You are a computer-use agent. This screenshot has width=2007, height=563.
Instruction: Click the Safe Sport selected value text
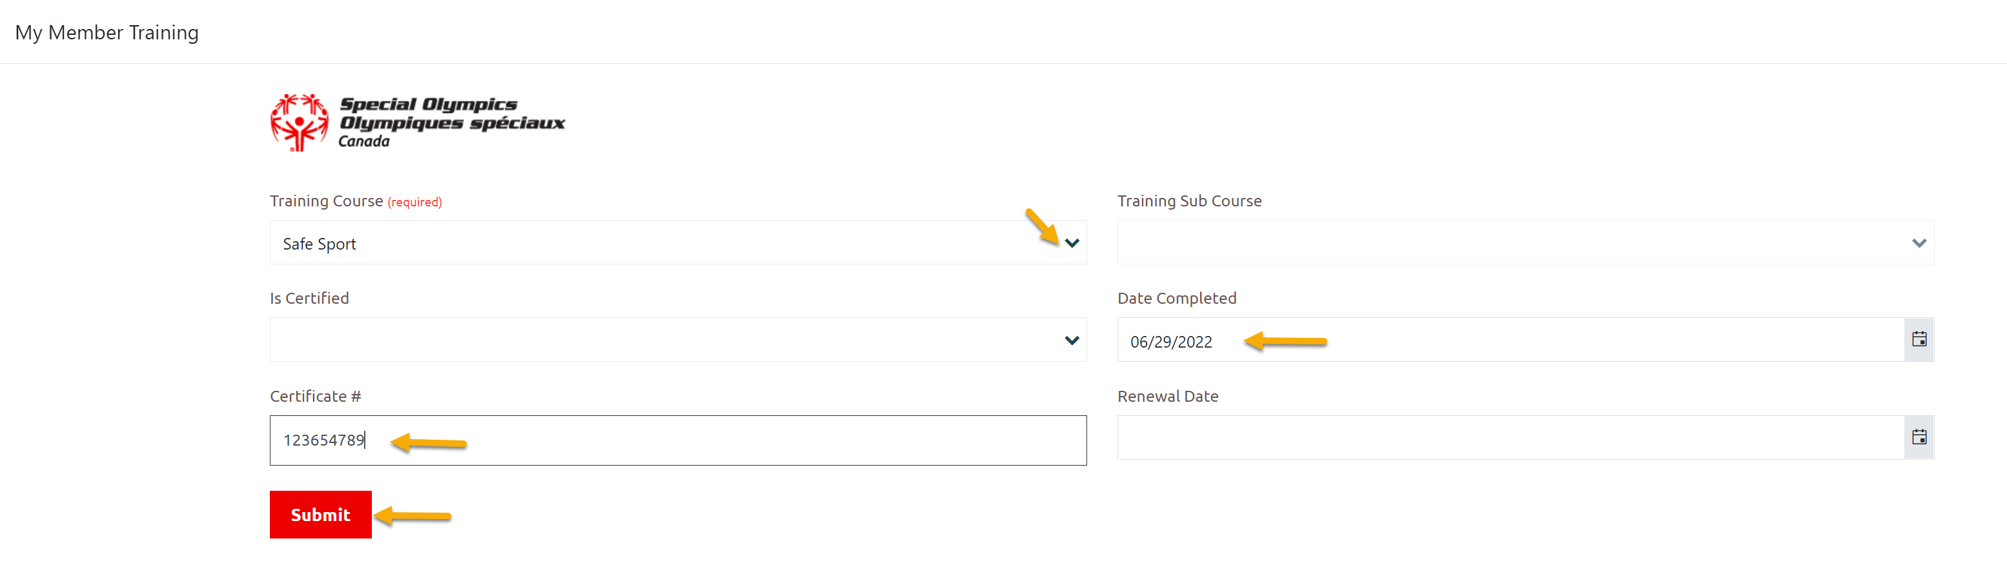[x=320, y=244]
